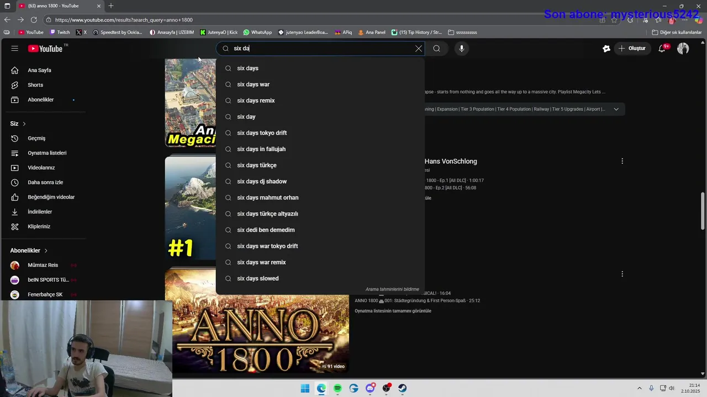Show hidden system tray icons

pos(640,388)
